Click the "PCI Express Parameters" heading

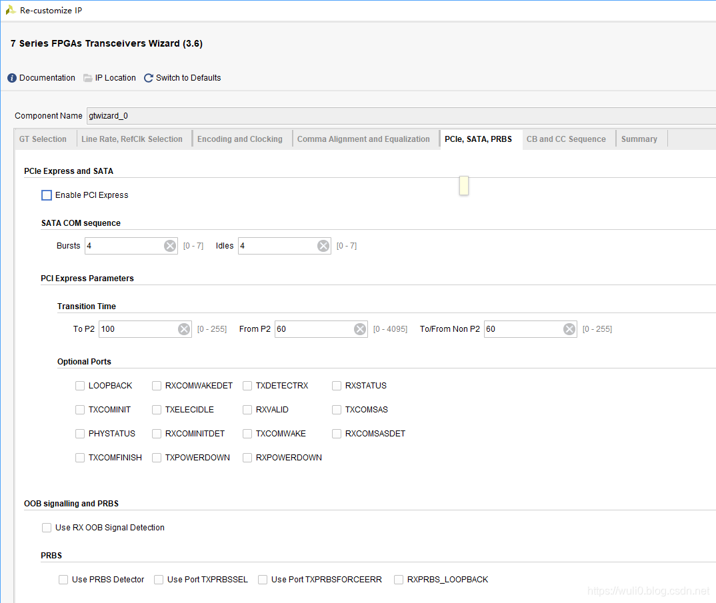pos(87,279)
